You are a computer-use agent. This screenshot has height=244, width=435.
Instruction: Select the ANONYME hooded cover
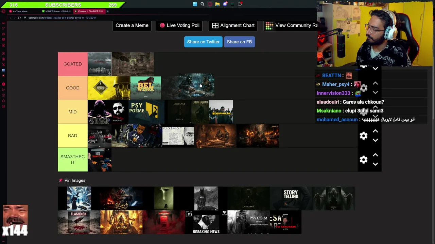(99, 112)
